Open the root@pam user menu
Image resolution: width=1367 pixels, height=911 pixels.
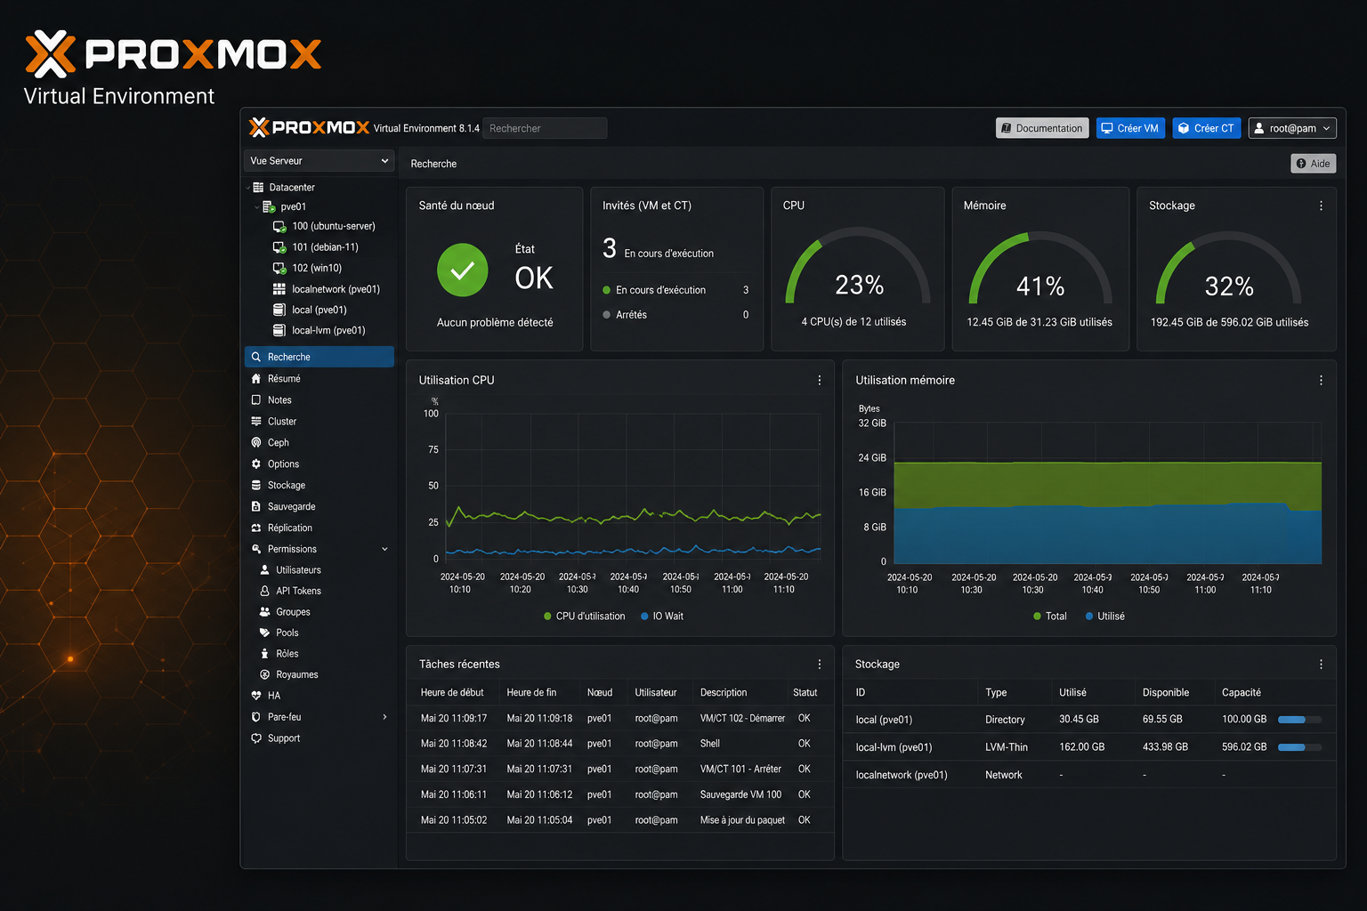[x=1292, y=128]
